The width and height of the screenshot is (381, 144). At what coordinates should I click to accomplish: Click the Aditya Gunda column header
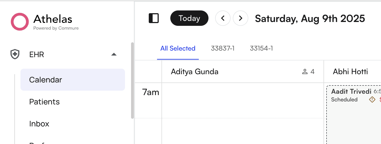(195, 72)
